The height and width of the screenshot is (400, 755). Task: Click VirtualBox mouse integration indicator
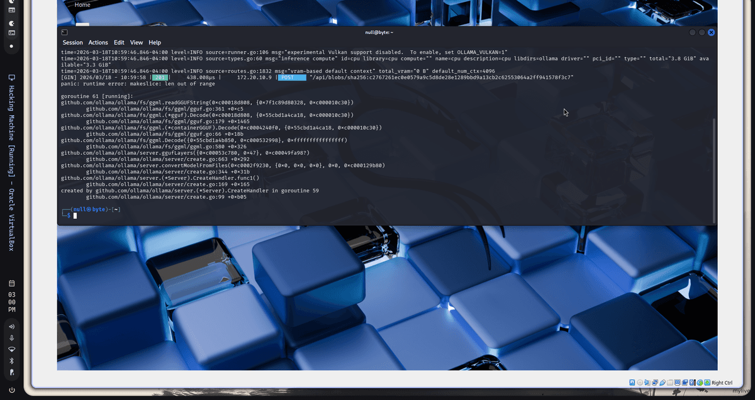(x=692, y=382)
